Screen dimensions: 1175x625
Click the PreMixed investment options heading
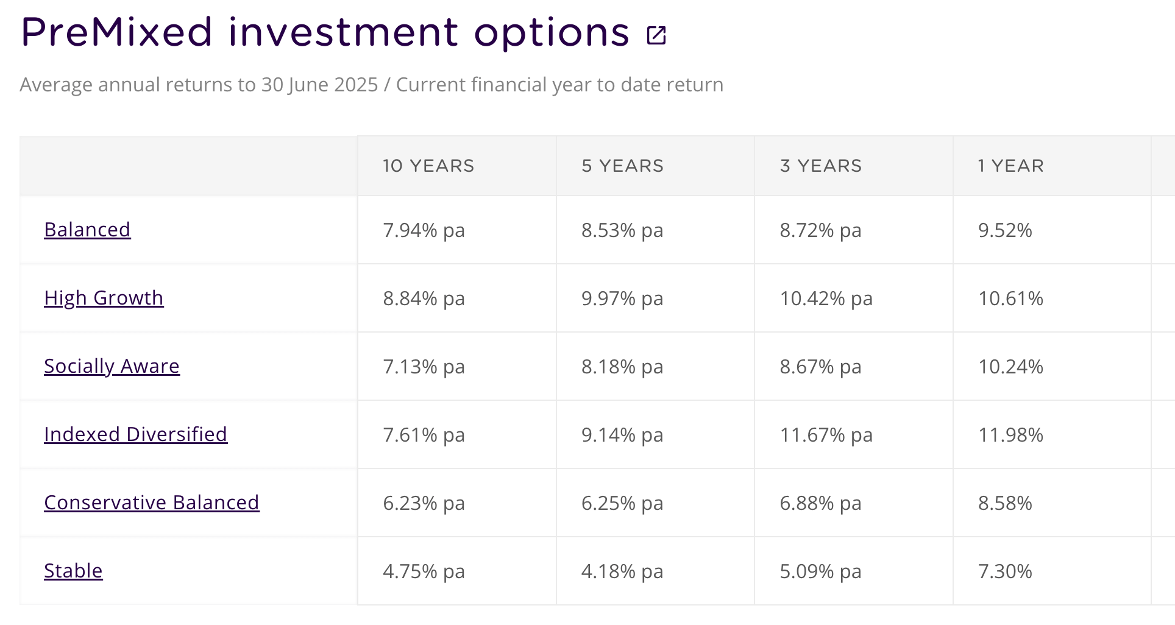coord(325,32)
